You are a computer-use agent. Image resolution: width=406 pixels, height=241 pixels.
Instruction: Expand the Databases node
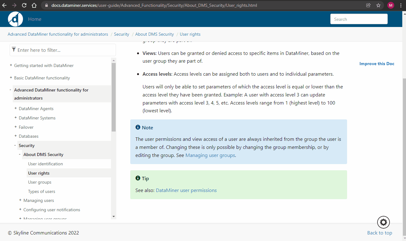pos(16,136)
